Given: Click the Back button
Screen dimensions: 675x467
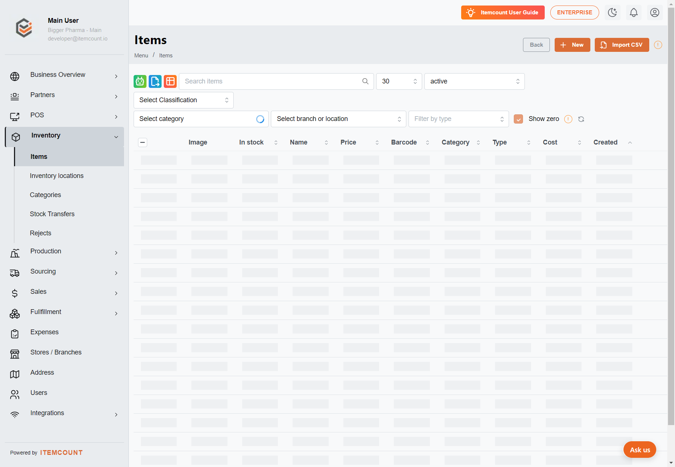Looking at the screenshot, I should tap(536, 45).
